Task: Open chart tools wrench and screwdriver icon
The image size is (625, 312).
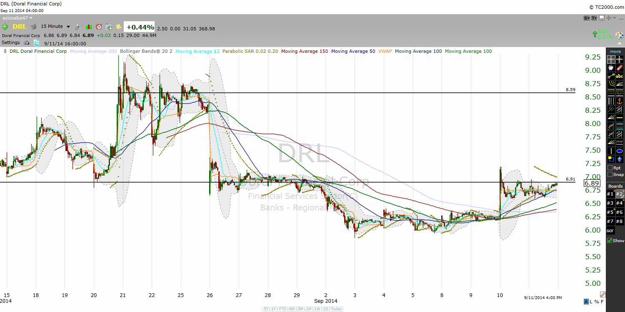Action: coord(78,27)
